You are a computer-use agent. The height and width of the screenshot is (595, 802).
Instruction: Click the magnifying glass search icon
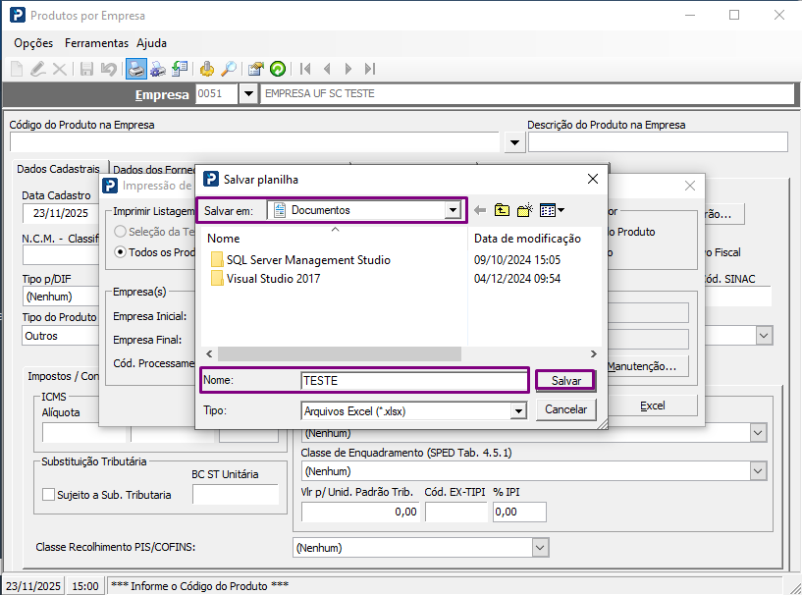coord(228,69)
